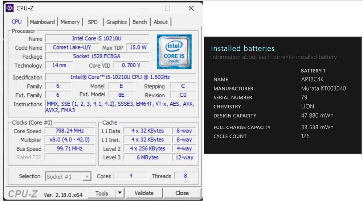
Task: Click the Level 3 cache value 6 MBytes
Action: 148,157
